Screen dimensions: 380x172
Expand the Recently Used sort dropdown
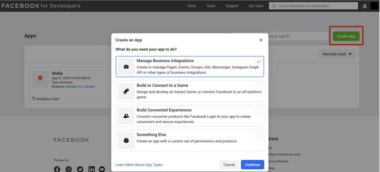[x=337, y=54]
